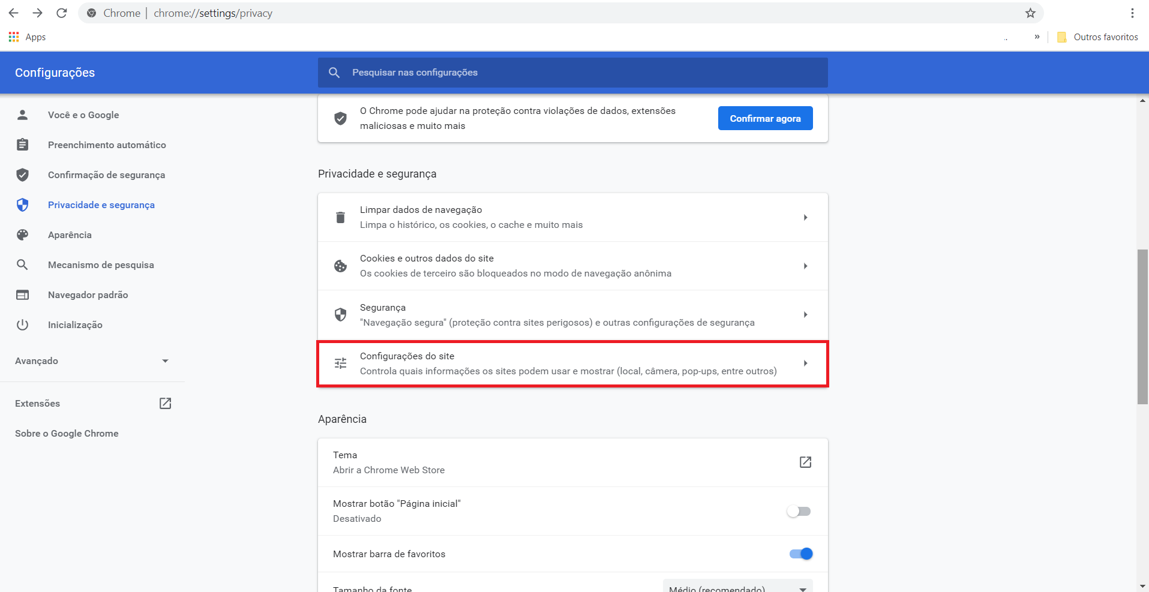Open Chrome three-dot menu
The height and width of the screenshot is (592, 1149).
click(x=1132, y=13)
